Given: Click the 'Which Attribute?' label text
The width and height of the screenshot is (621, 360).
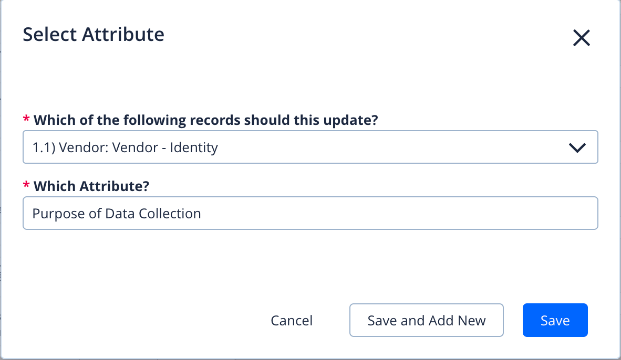Looking at the screenshot, I should click(92, 186).
